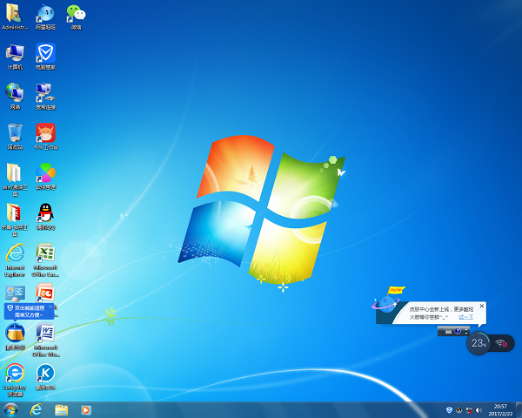Click the volume speaker icon in tray
This screenshot has width=522, height=418.
[478, 409]
